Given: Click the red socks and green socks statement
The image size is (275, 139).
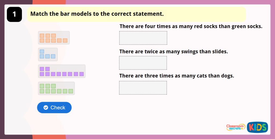Looking at the screenshot, I should click(x=191, y=26).
